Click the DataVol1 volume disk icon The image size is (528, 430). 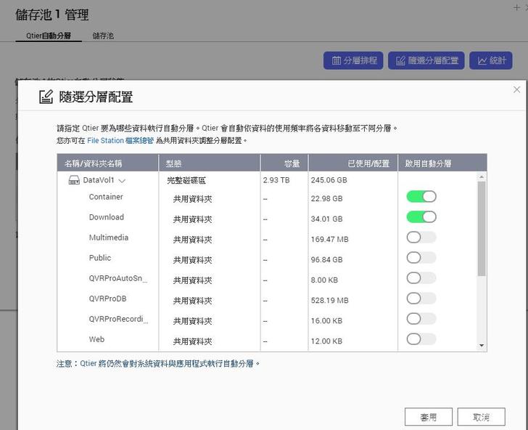[x=73, y=180]
